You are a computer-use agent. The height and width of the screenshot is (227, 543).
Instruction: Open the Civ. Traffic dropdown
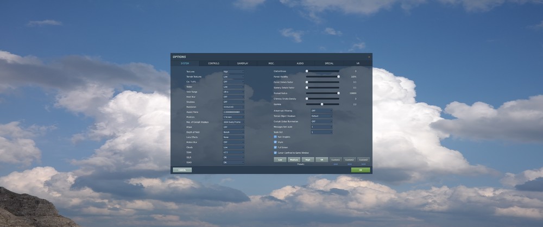pyautogui.click(x=233, y=82)
